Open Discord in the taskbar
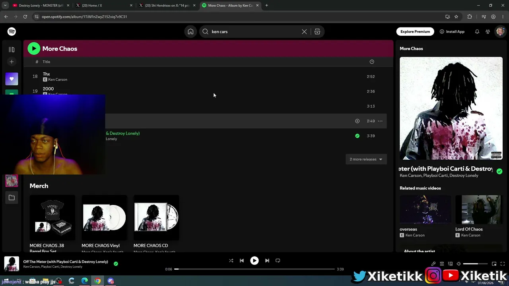Viewport: 509px width, 286px height. (x=111, y=281)
